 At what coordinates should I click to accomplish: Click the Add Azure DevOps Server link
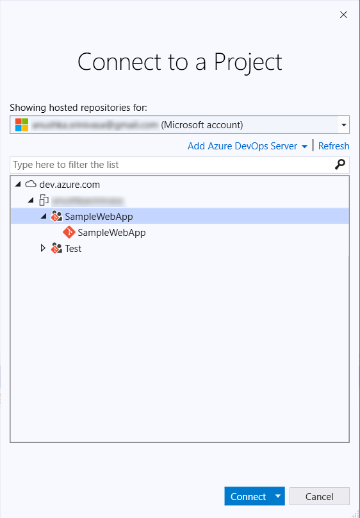click(x=243, y=146)
